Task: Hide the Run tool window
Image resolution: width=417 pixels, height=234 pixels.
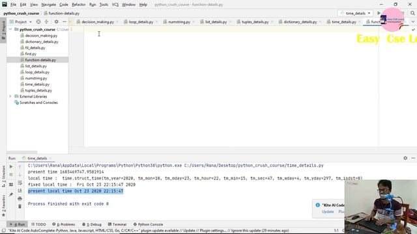Action: (413, 158)
